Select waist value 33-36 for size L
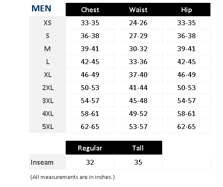 pos(138,62)
